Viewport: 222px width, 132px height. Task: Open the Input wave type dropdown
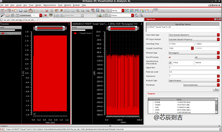point(218,35)
